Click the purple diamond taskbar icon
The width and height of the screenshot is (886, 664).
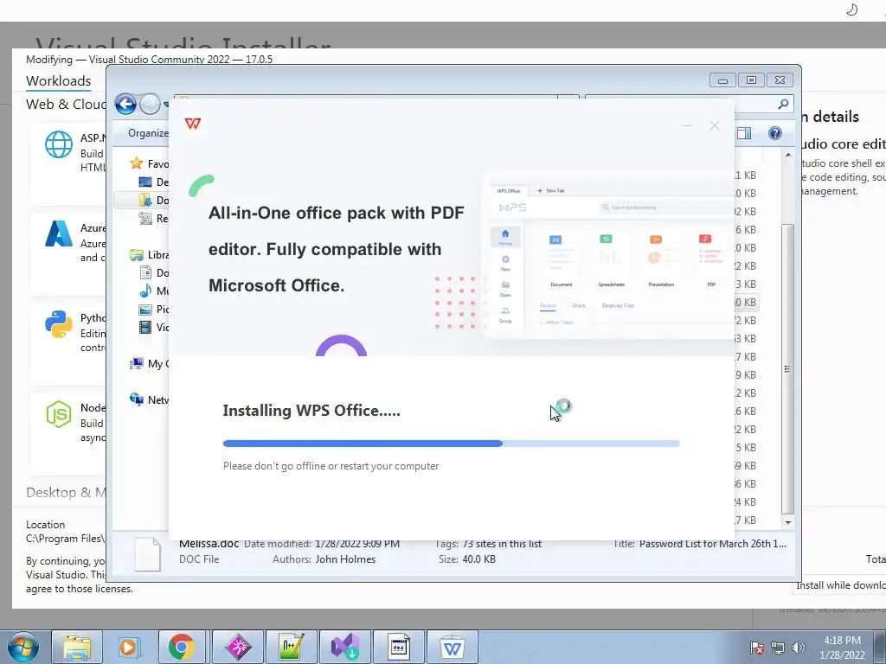pyautogui.click(x=238, y=647)
